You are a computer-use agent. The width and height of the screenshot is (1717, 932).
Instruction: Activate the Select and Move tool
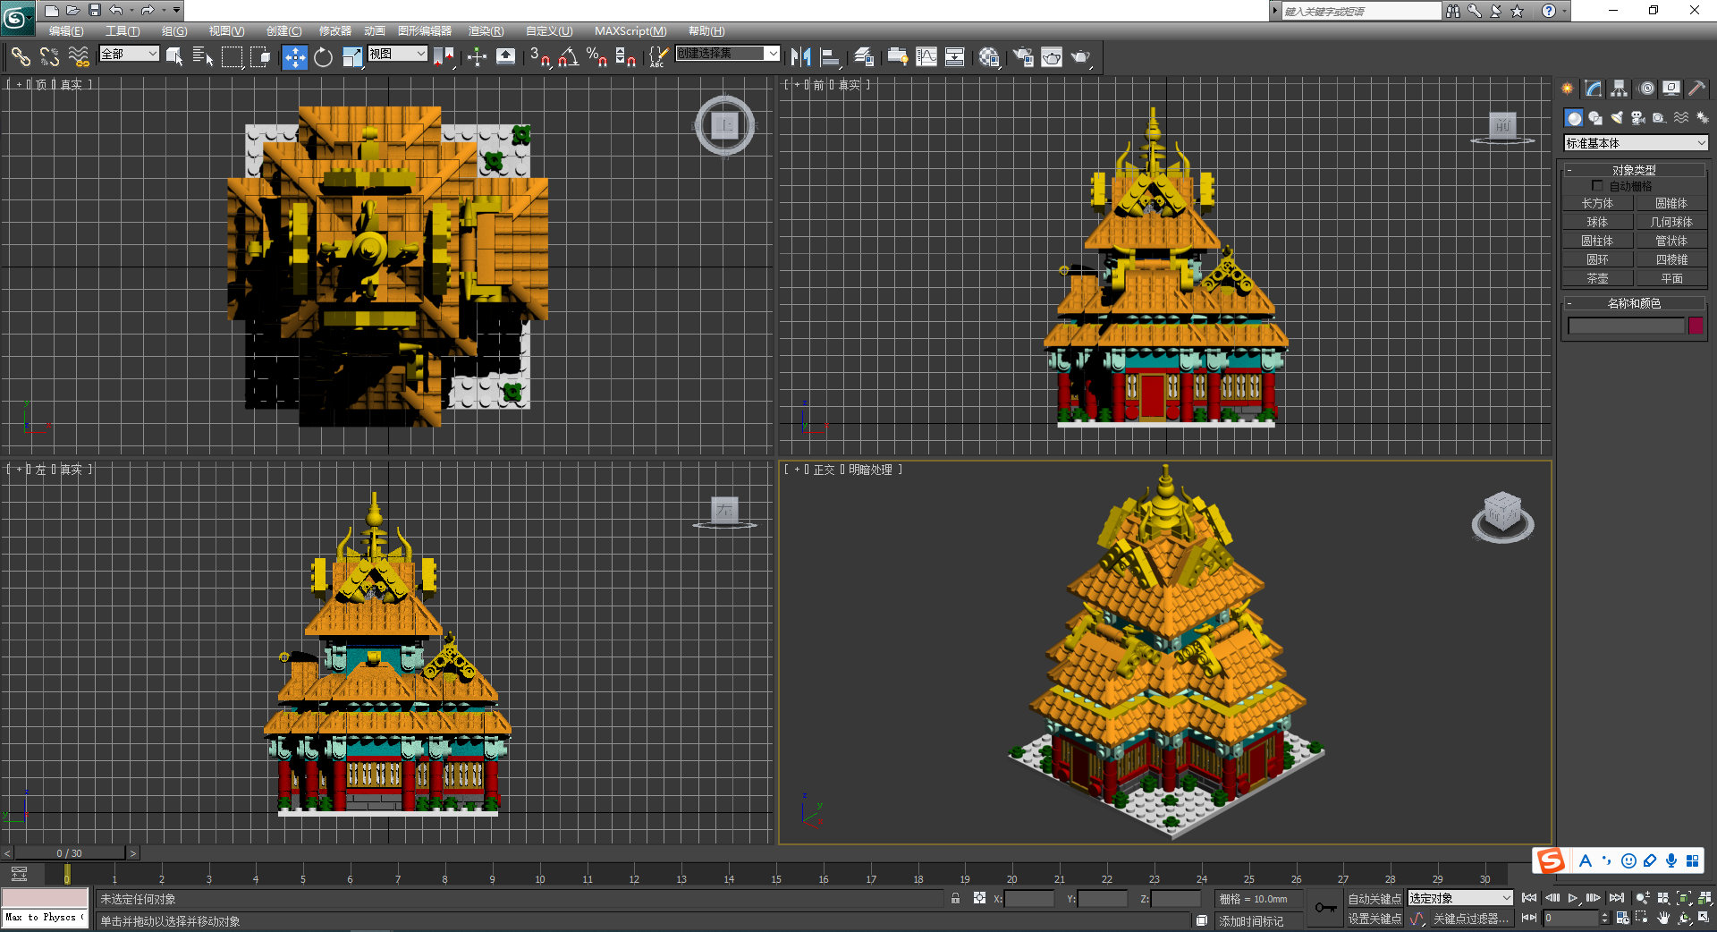point(294,57)
